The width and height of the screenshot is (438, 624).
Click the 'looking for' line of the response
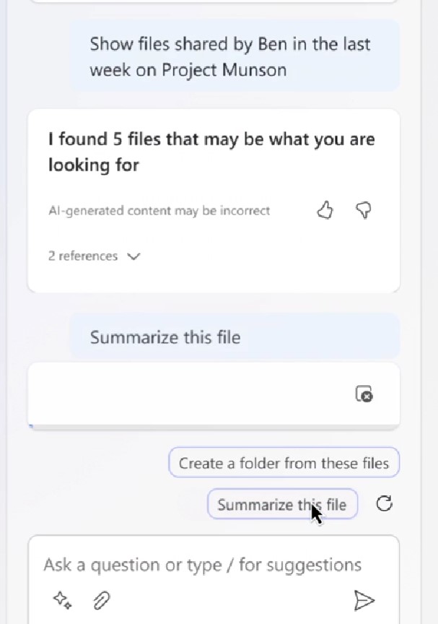pos(94,165)
